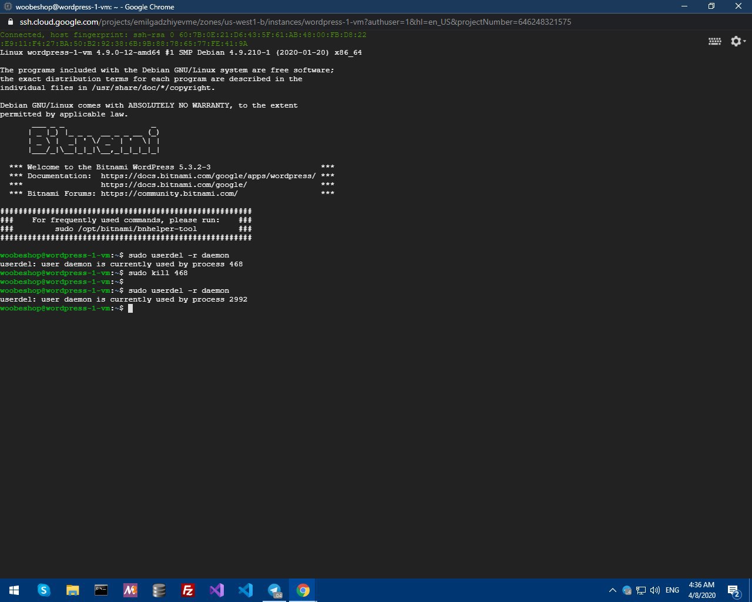The height and width of the screenshot is (602, 752).
Task: Show hidden system tray icons
Action: [x=612, y=590]
